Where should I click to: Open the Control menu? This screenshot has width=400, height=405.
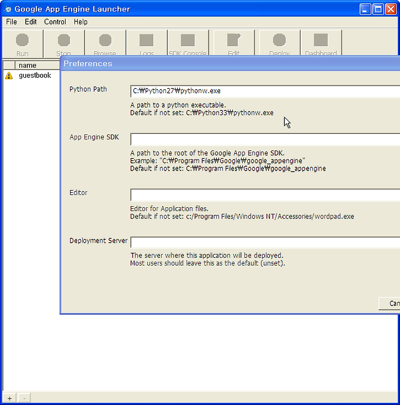point(55,22)
